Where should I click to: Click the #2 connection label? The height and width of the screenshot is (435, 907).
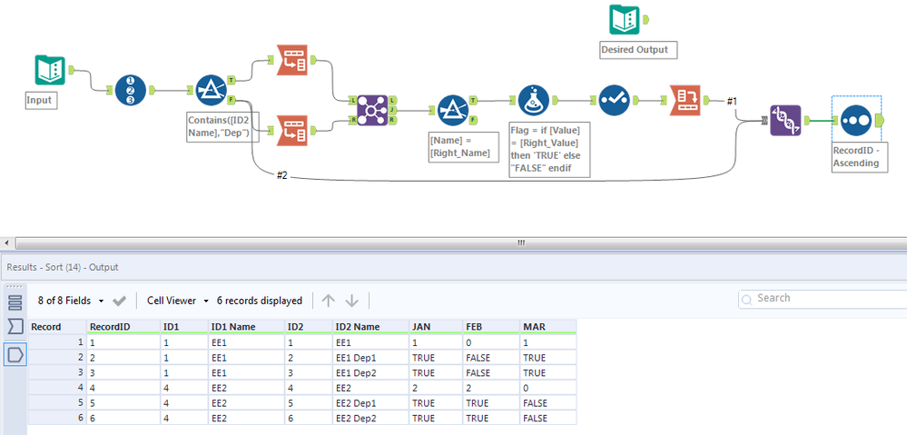click(281, 176)
